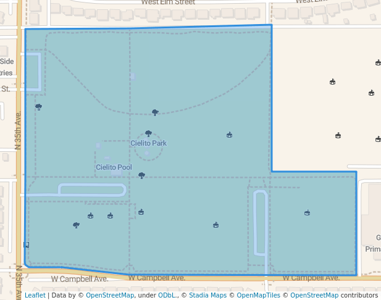
Task: Click the picnic shelter icon east of Cielito Park label
Action: coord(229,135)
